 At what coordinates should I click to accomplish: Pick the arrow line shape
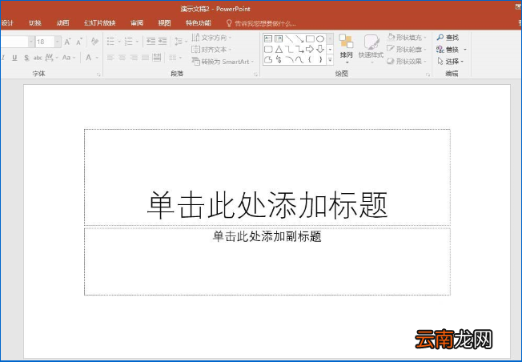point(299,39)
